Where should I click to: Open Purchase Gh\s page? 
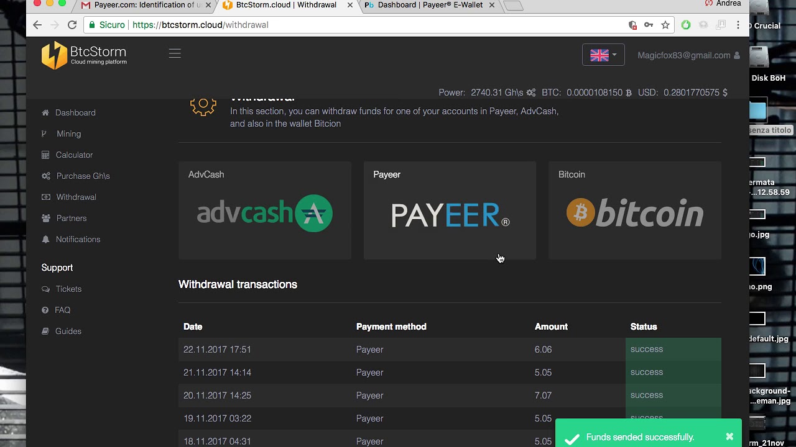pyautogui.click(x=83, y=176)
